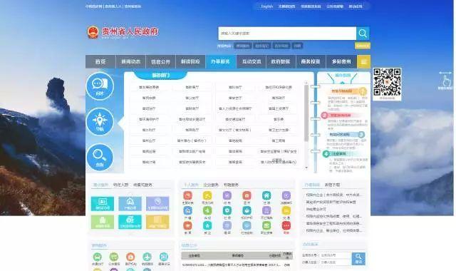Click the teal ID-card service tile
456x271 pixels.
tap(103, 204)
